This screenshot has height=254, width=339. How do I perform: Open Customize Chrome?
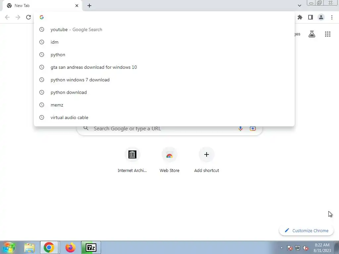[306, 231]
